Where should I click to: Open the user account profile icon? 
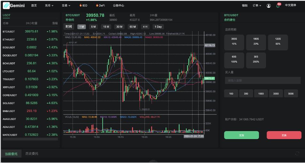tap(269, 5)
